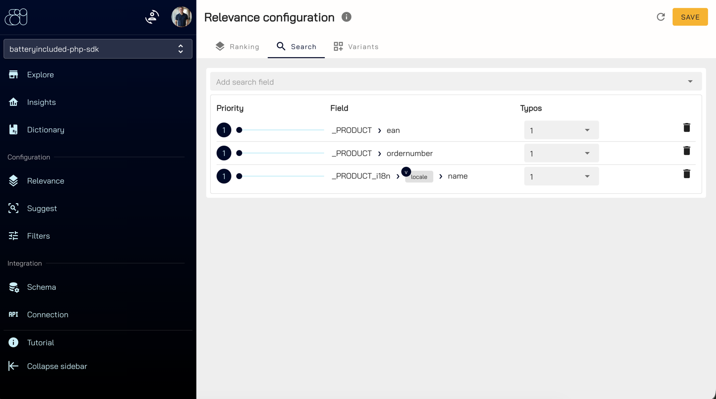Open the batteryincluded-php-sdk project selector
Screen dimensions: 716x399
tap(98, 49)
